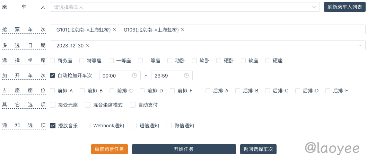This screenshot has width=367, height=164.
Task: Enable 自动支付 auto payment option
Action: pos(133,105)
